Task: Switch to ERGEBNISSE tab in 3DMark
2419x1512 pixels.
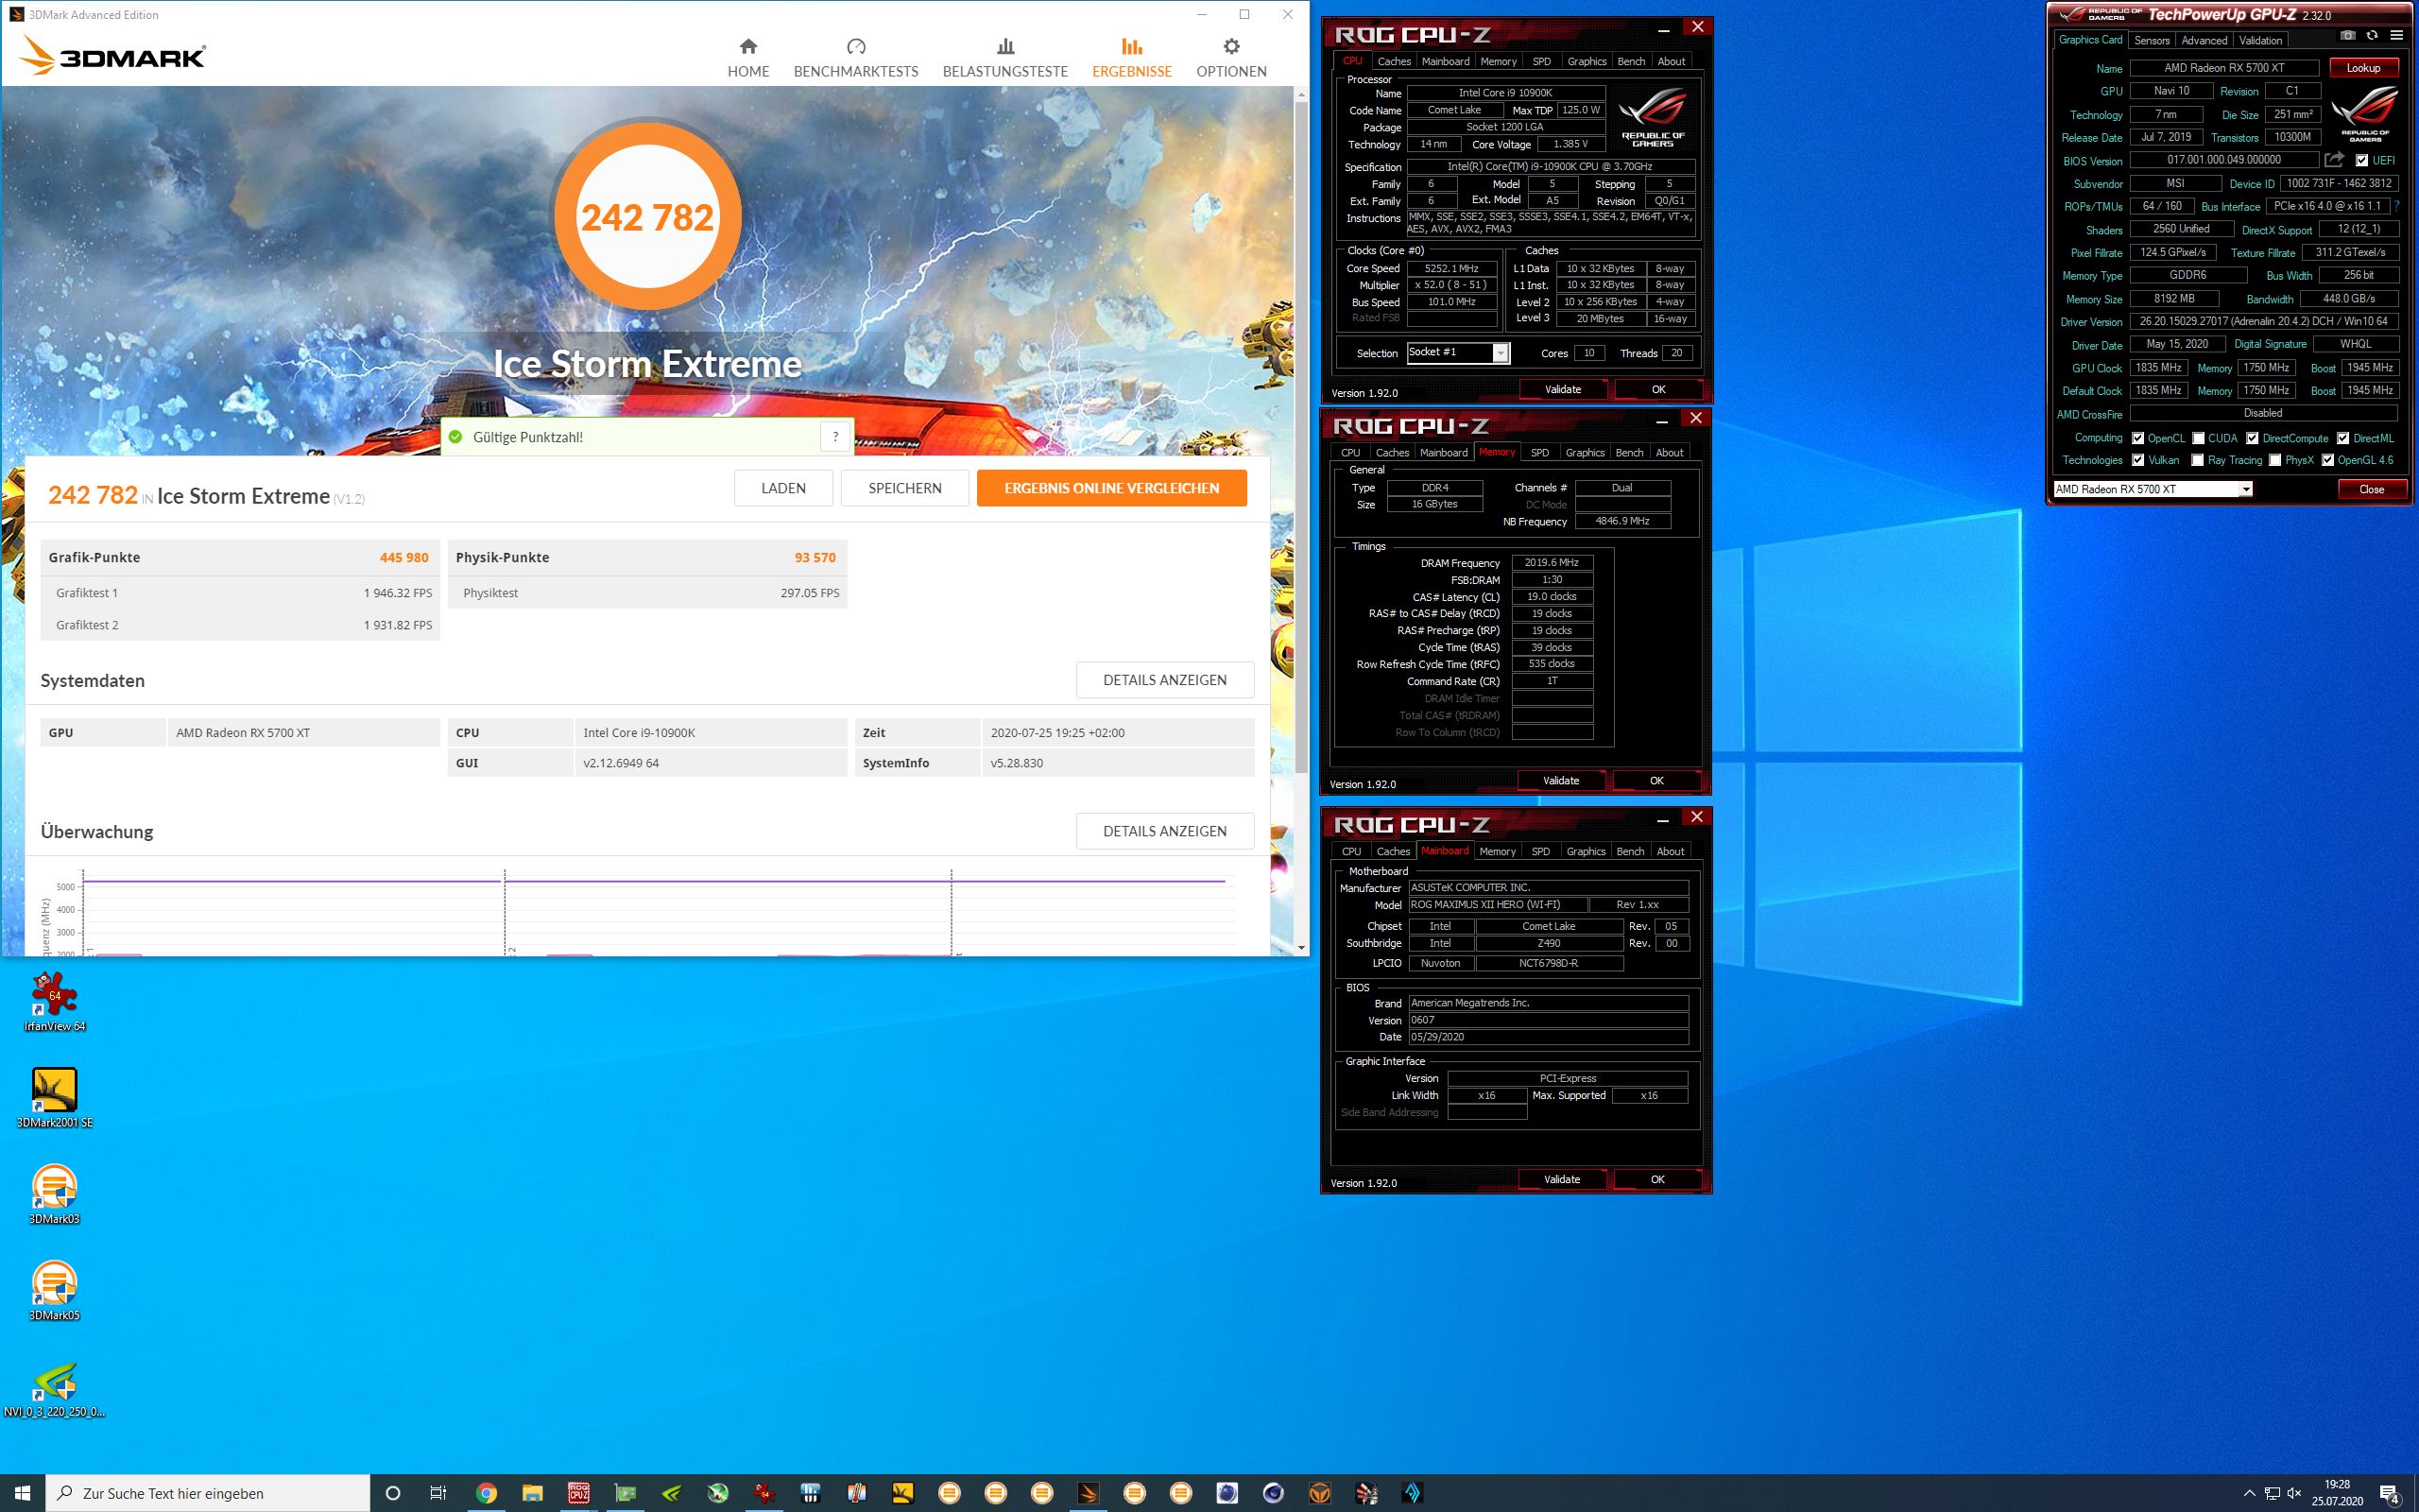Action: 1131,58
